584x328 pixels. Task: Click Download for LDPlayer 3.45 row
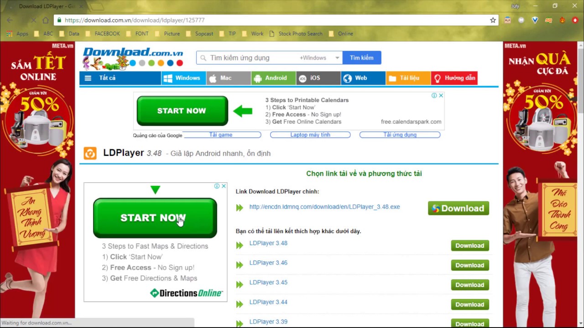point(470,285)
